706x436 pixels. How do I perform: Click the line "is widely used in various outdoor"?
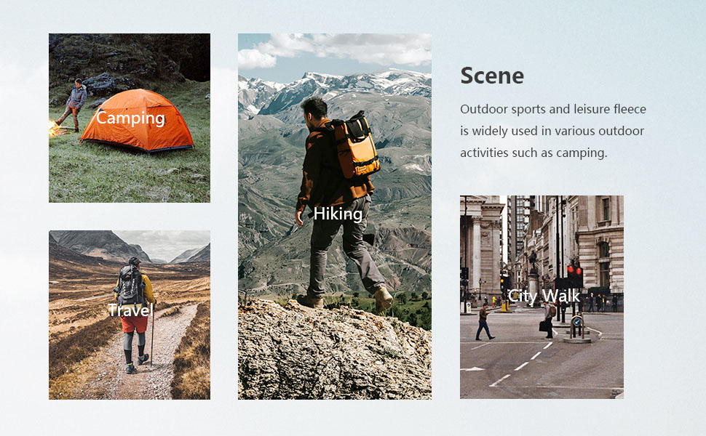click(552, 131)
